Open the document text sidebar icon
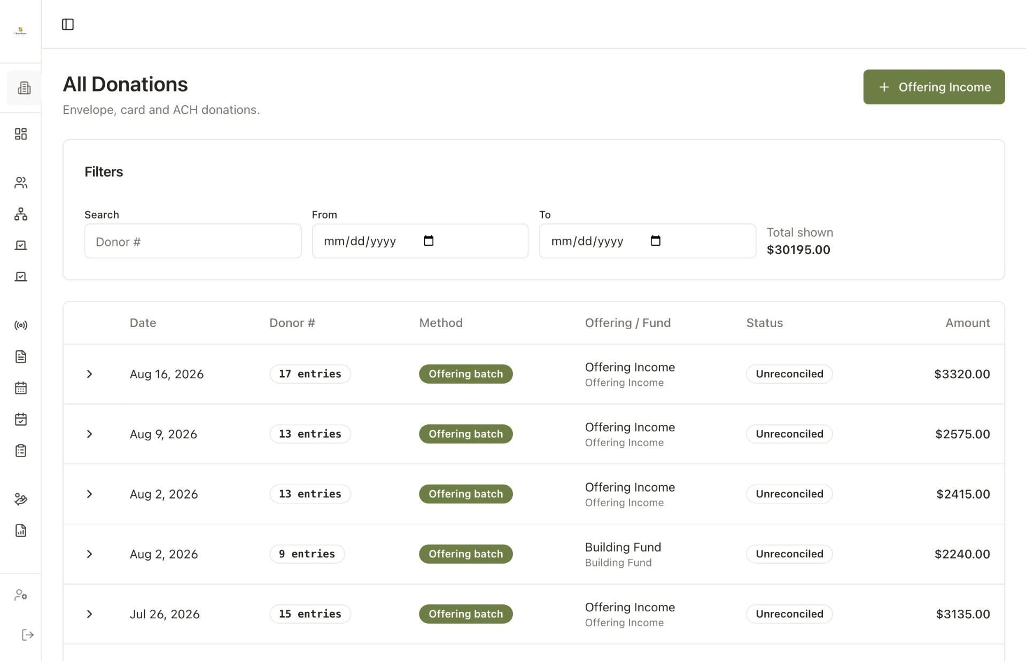 pos(21,356)
